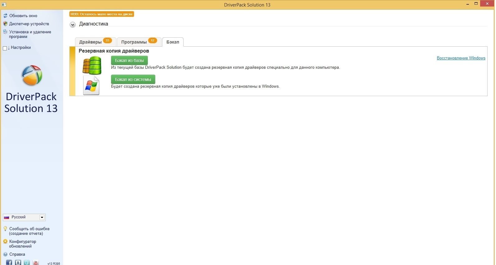Open Device Manager via its shield icon
The width and height of the screenshot is (496, 265).
click(5, 24)
